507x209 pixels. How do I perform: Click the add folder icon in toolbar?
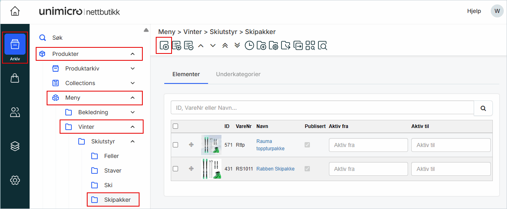click(x=261, y=45)
